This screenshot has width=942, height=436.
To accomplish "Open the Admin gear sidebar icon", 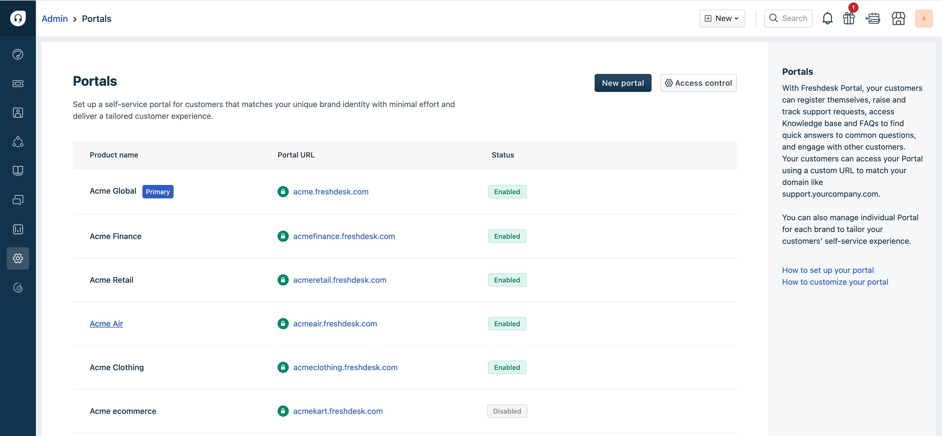I will [x=18, y=258].
